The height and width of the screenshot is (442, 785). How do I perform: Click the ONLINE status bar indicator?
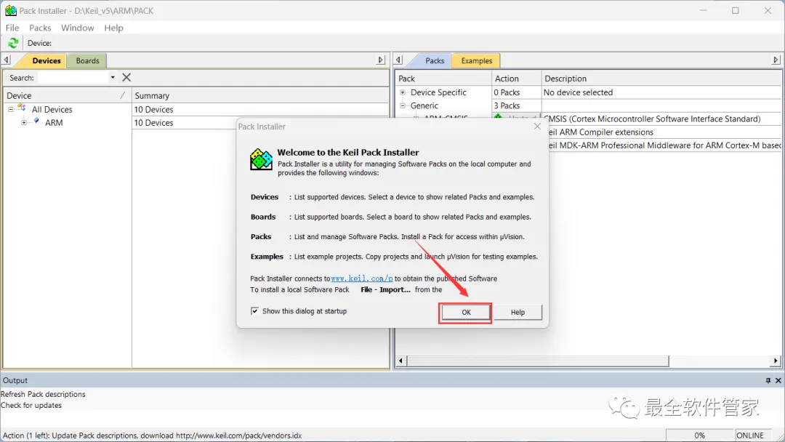750,435
